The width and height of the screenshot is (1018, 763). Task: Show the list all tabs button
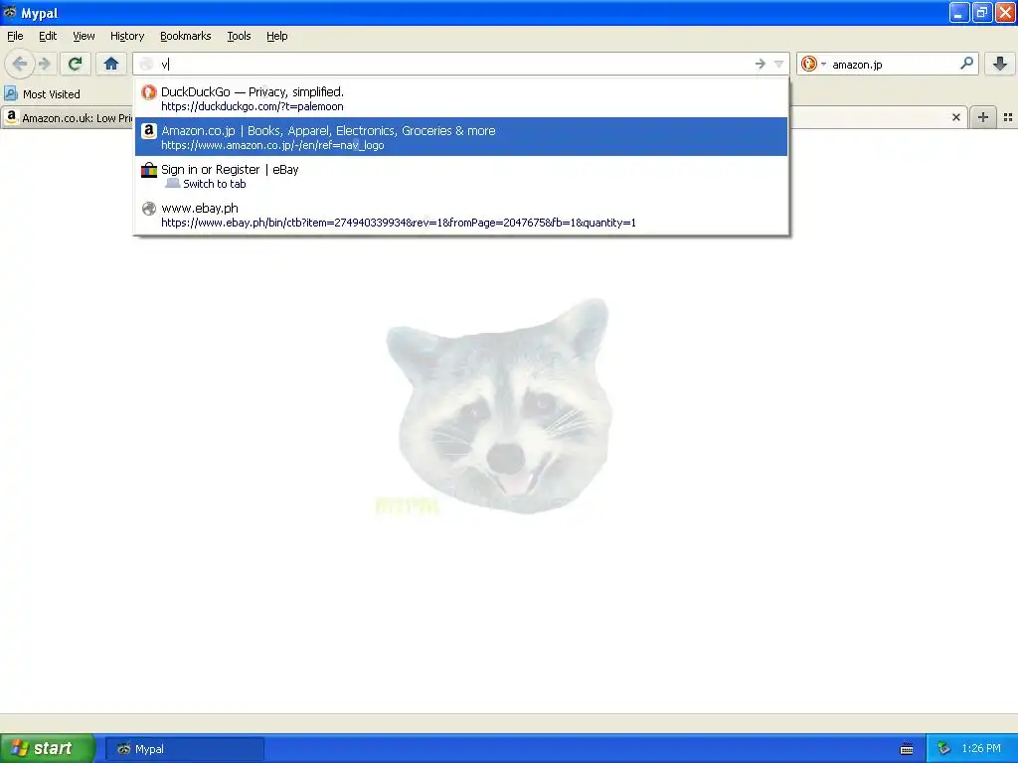1008,117
